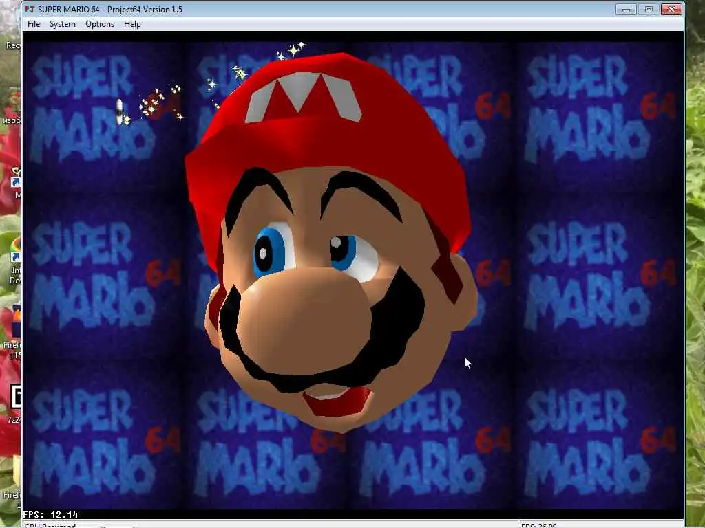Open the File menu

(x=34, y=24)
